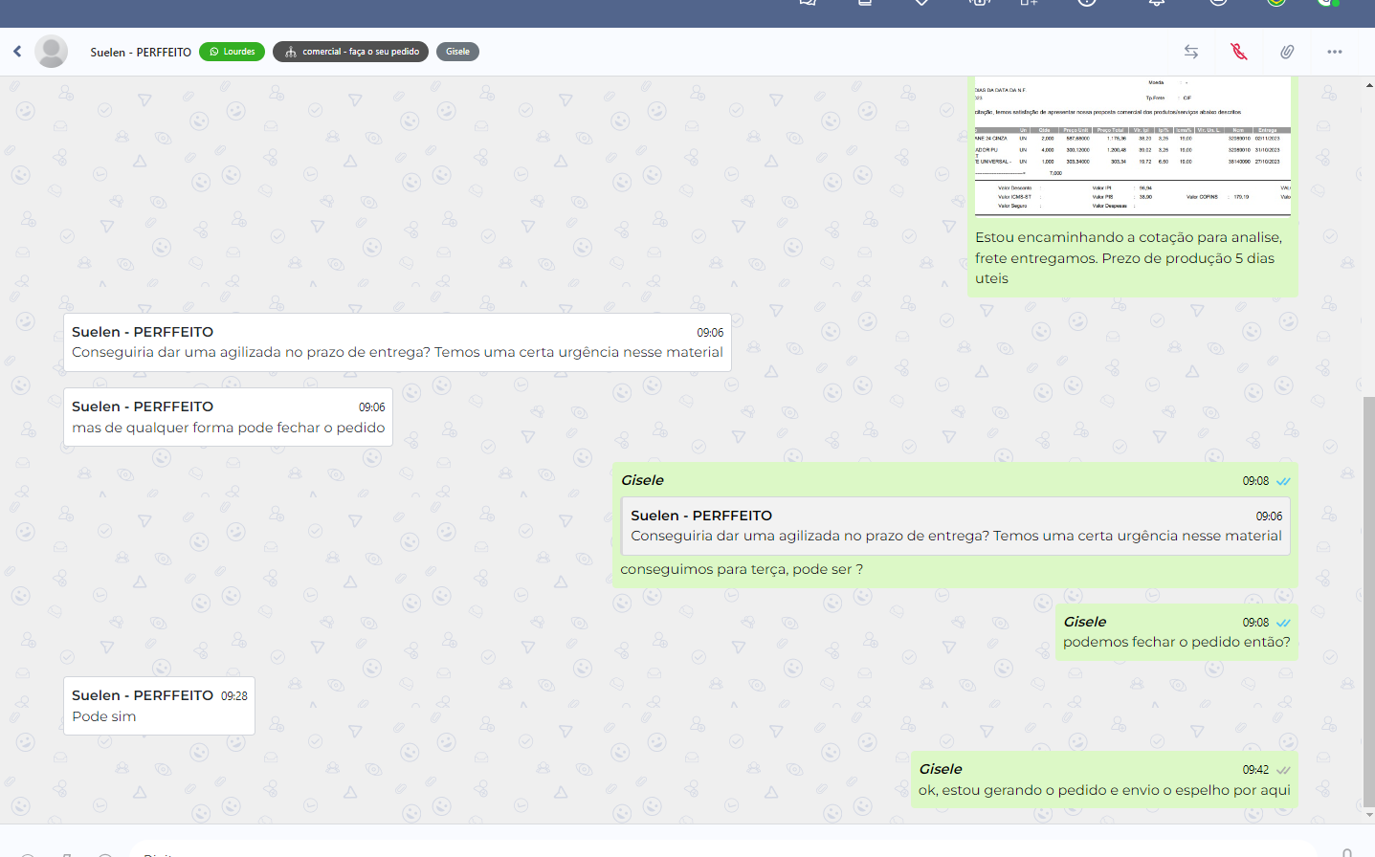The height and width of the screenshot is (857, 1375).
Task: Click the transfer conversation arrows icon
Action: click(x=1191, y=52)
